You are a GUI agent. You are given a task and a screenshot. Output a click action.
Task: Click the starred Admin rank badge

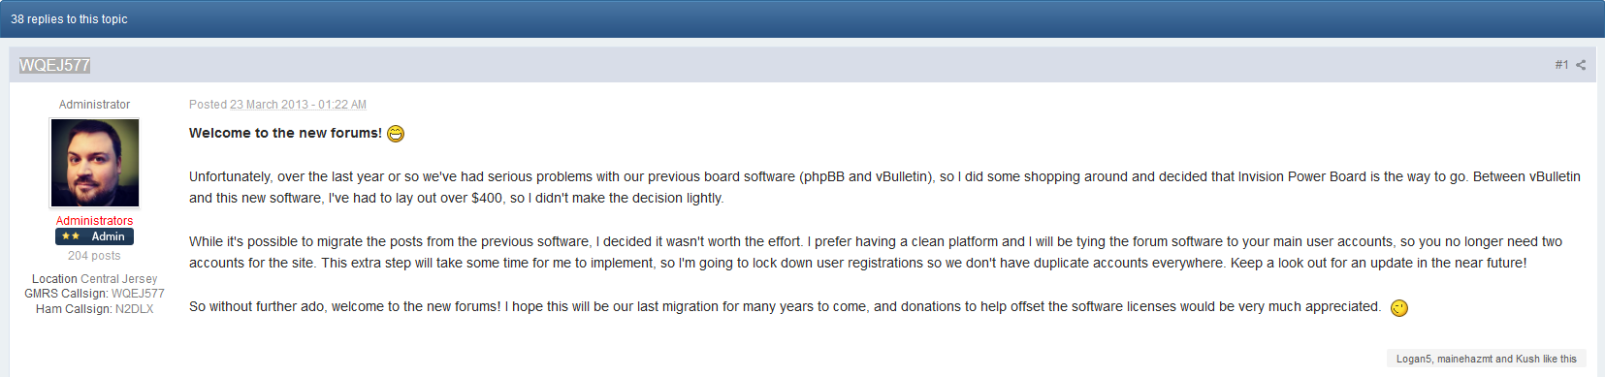coord(94,236)
